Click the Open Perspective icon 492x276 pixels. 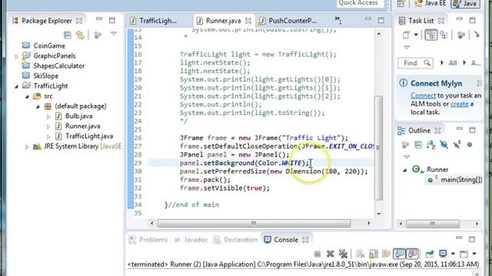[x=401, y=3]
